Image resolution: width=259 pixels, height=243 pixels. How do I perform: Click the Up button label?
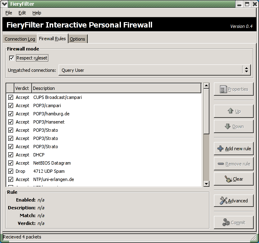click(x=238, y=111)
